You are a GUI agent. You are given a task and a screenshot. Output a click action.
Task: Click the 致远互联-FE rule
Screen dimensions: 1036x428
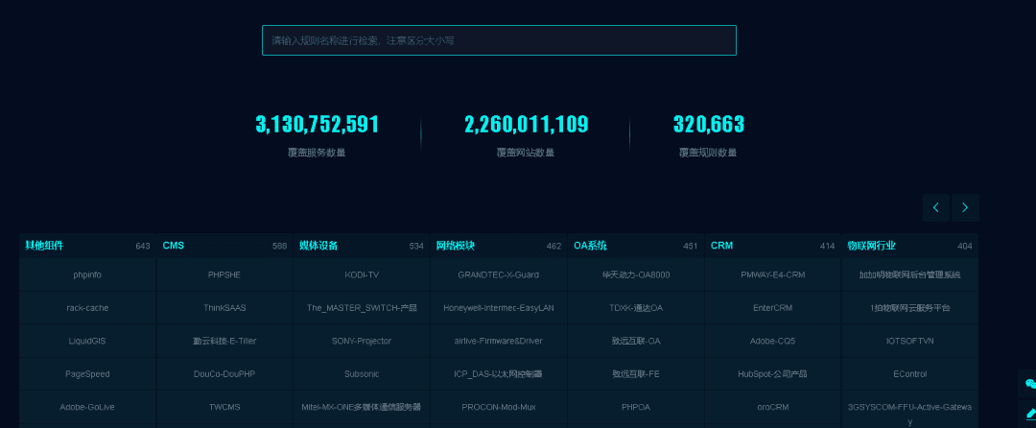(x=636, y=374)
